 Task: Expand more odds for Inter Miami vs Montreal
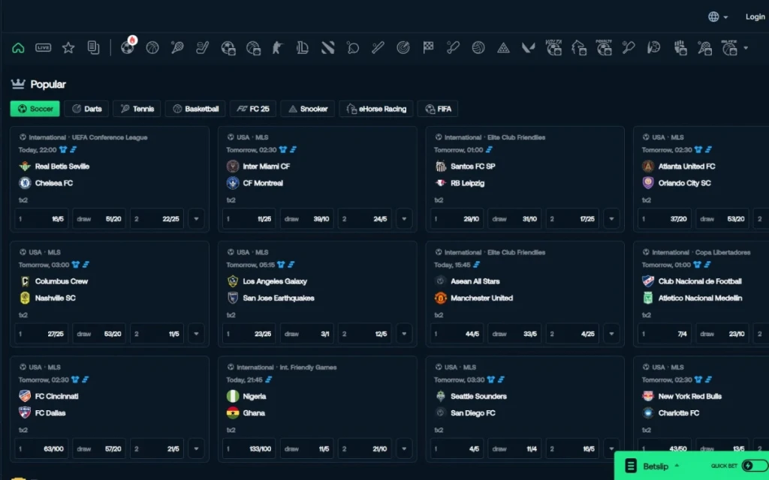404,218
